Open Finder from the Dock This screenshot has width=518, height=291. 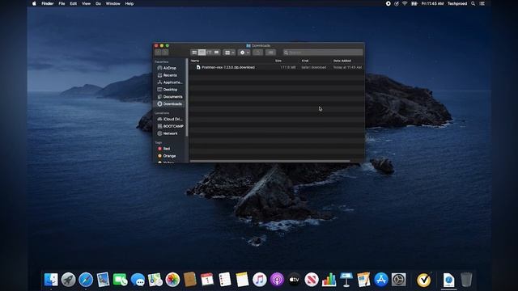(x=51, y=280)
